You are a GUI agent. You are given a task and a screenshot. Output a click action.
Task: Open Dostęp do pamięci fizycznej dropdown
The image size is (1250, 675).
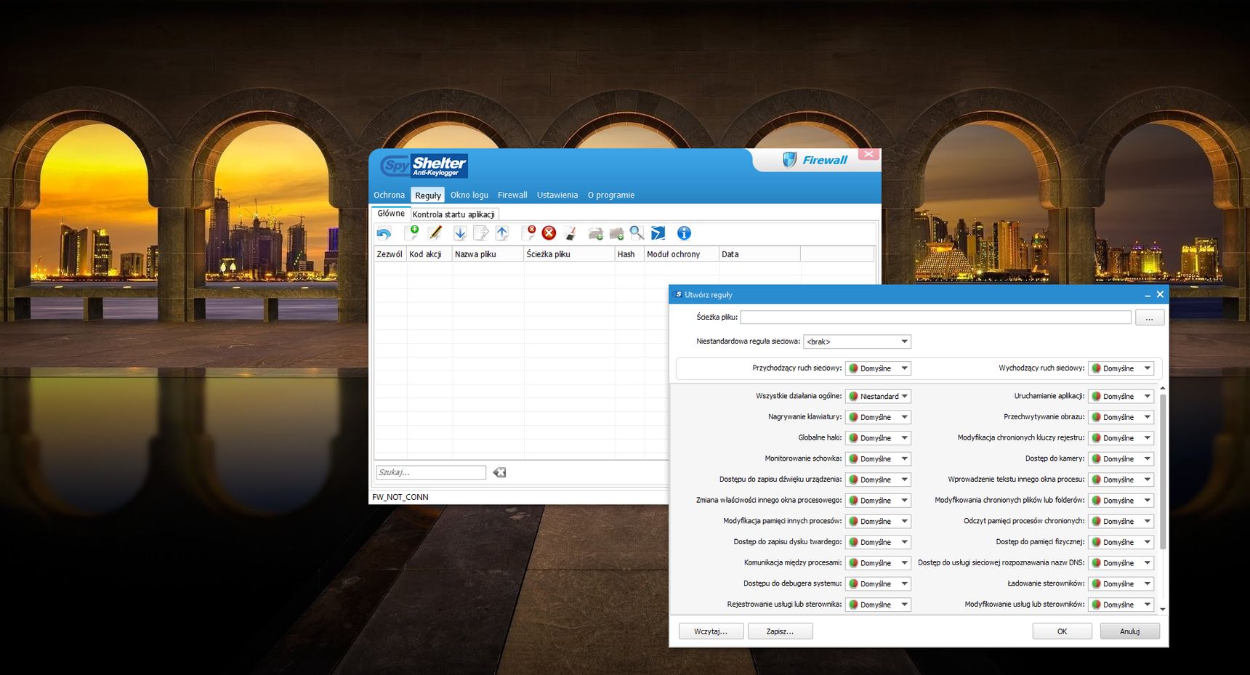pyautogui.click(x=1121, y=542)
